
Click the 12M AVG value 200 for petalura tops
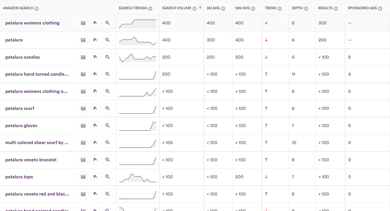[239, 177]
